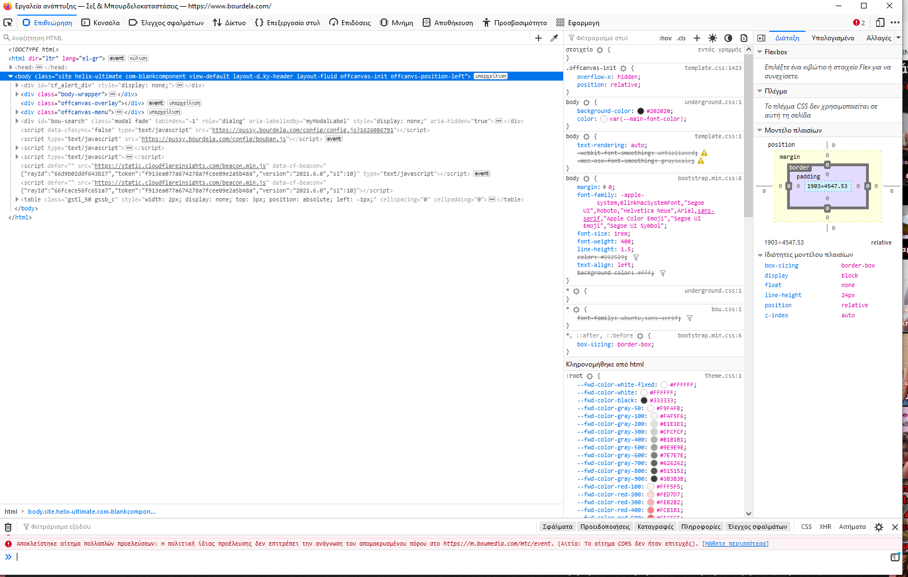Click the warning icon next to -moz-osx-font-smoothing
The height and width of the screenshot is (577, 908).
701,161
